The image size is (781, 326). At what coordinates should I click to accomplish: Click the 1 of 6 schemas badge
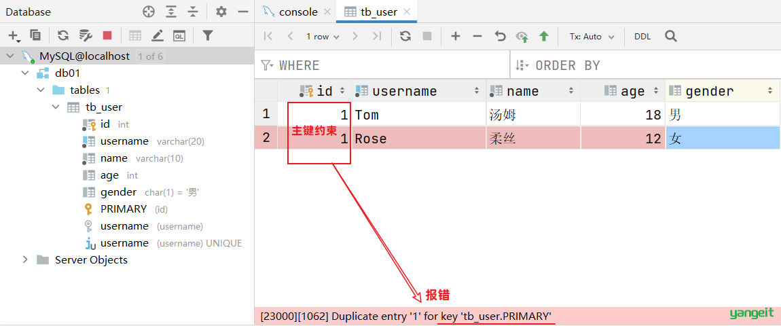[x=150, y=56]
